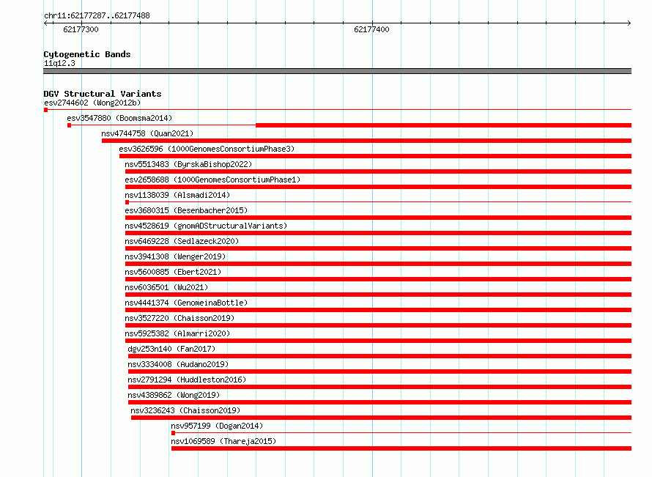Click nsv5925382 (Almarri2020) label
This screenshot has height=477, width=652.
177,333
